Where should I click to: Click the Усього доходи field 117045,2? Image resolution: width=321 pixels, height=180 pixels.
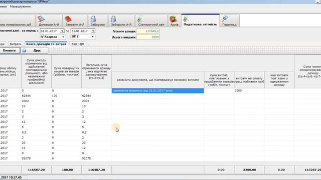[x=148, y=31]
